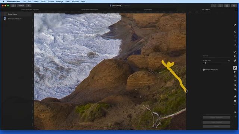Viewport: 239px width, 134px height.
Task: Select the Repair tool highlighted in toolbar
Action: [235, 68]
